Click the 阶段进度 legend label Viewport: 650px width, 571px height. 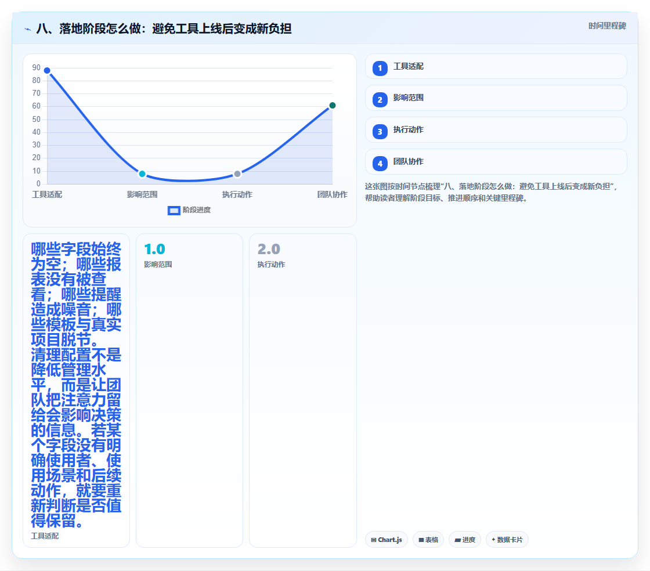[x=197, y=210]
